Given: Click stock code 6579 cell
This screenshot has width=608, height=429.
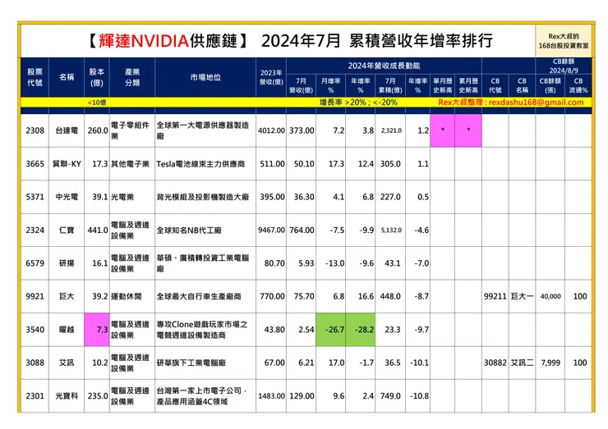Looking at the screenshot, I should (35, 263).
